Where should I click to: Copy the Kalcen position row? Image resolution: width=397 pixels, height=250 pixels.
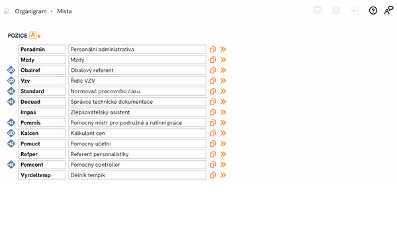212,133
